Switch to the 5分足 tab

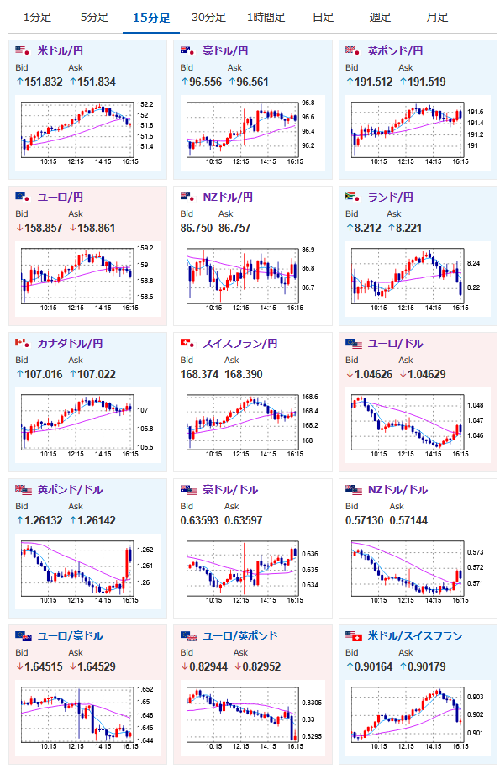pyautogui.click(x=94, y=18)
